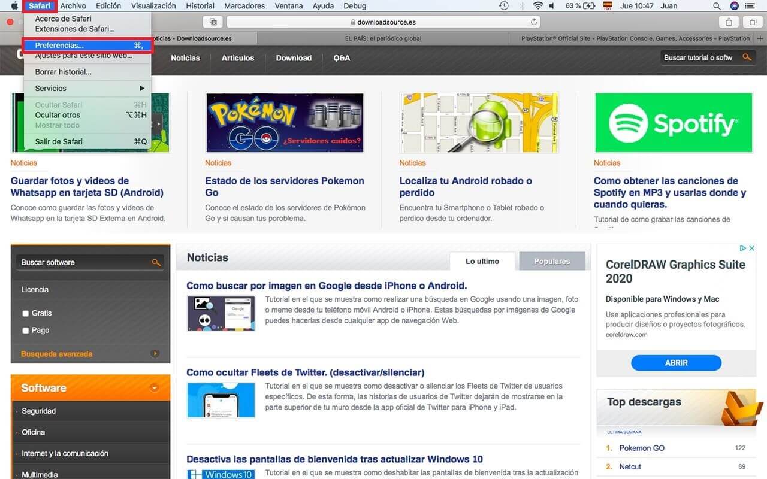Click the AdChoices icon on CorelDRAW ad
Image resolution: width=767 pixels, height=479 pixels.
coord(743,248)
